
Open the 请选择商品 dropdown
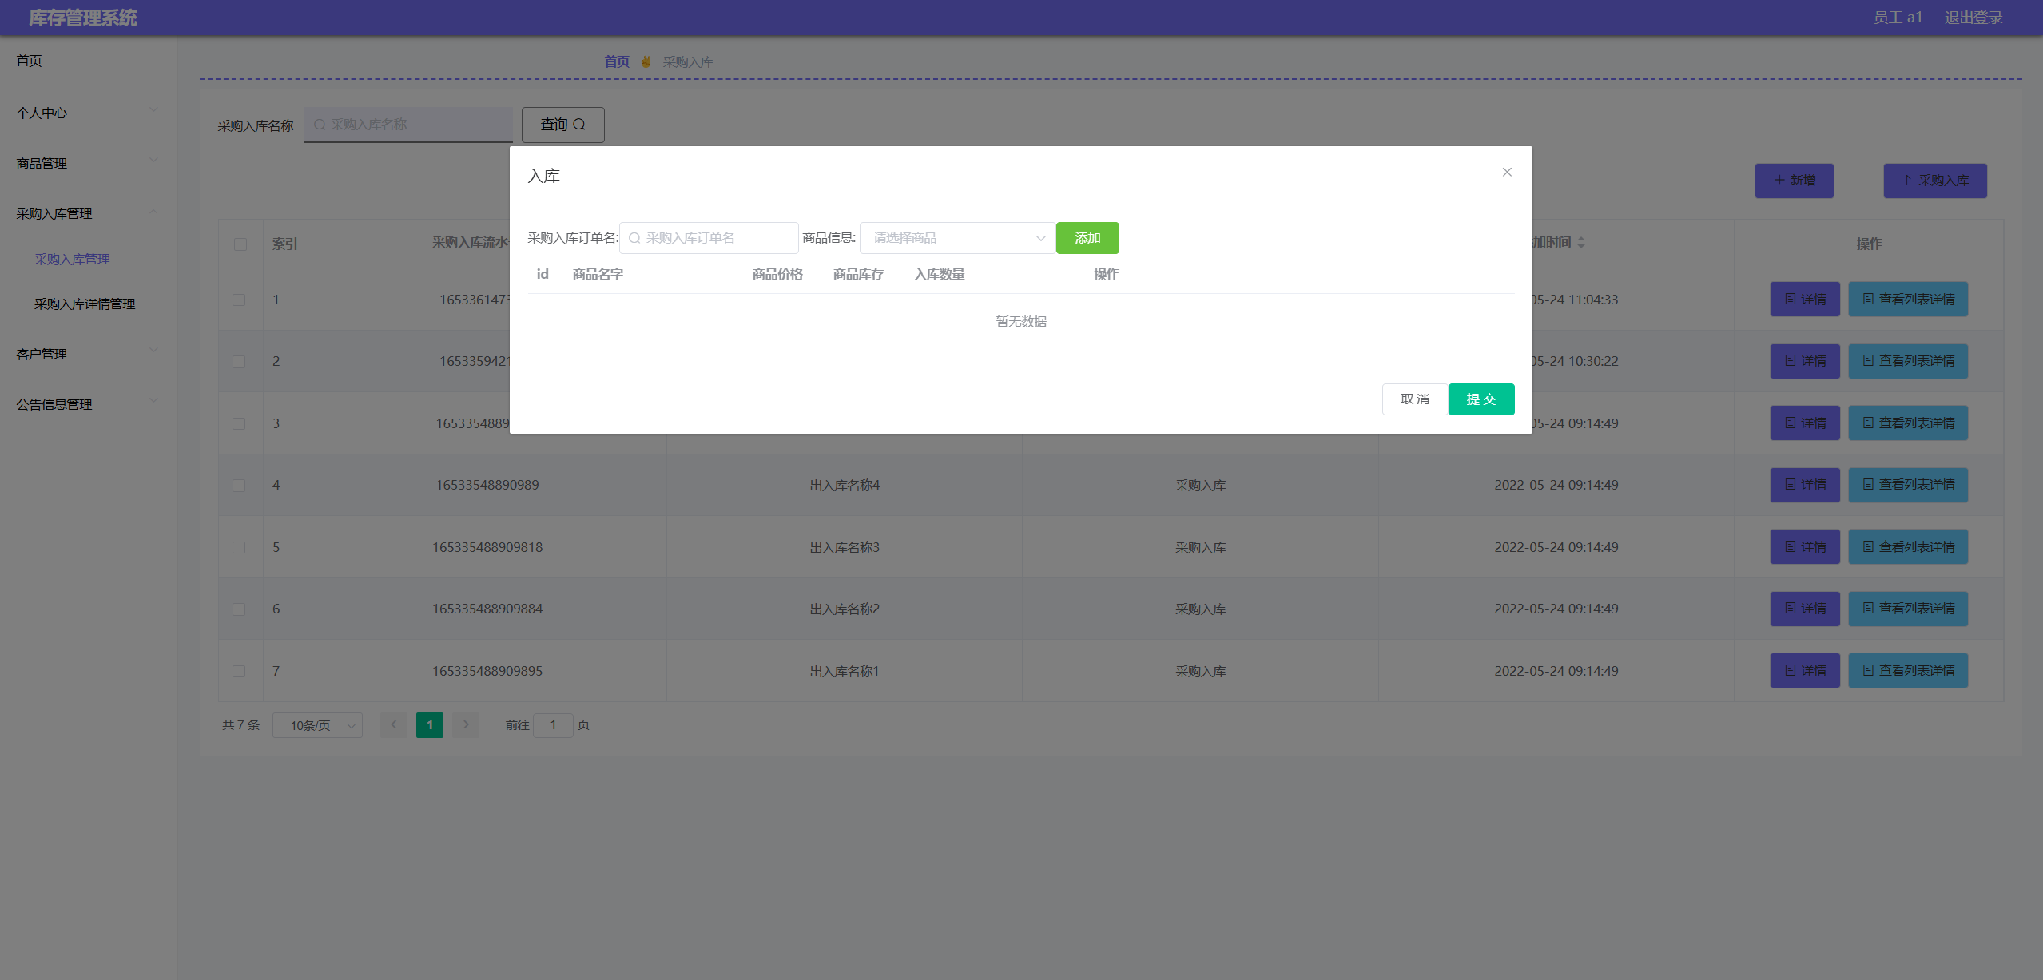(957, 238)
